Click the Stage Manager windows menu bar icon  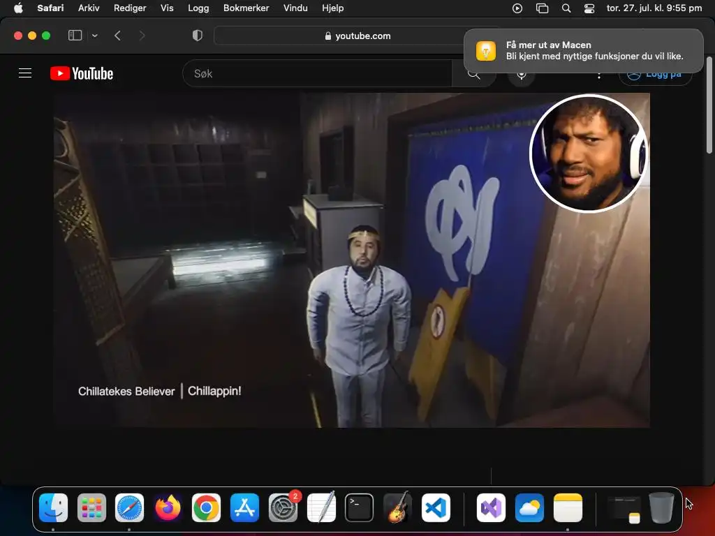542,8
